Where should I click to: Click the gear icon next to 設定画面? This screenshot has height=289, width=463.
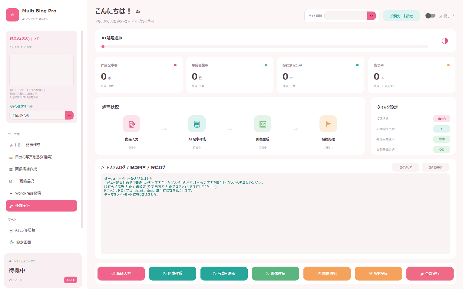tap(12, 242)
